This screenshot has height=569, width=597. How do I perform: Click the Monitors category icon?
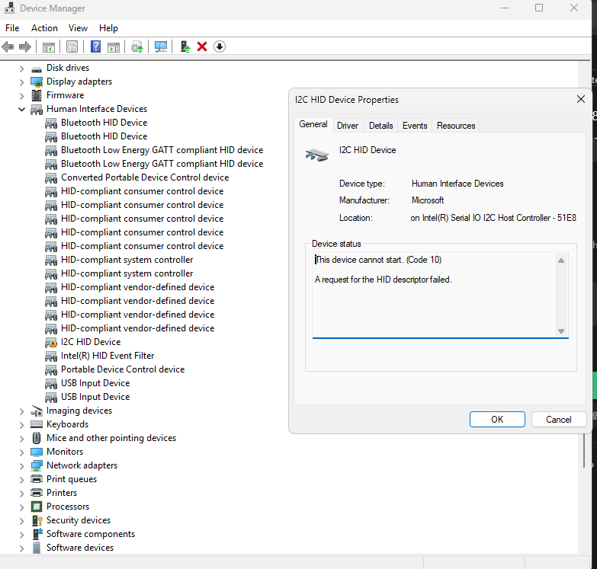(x=37, y=452)
